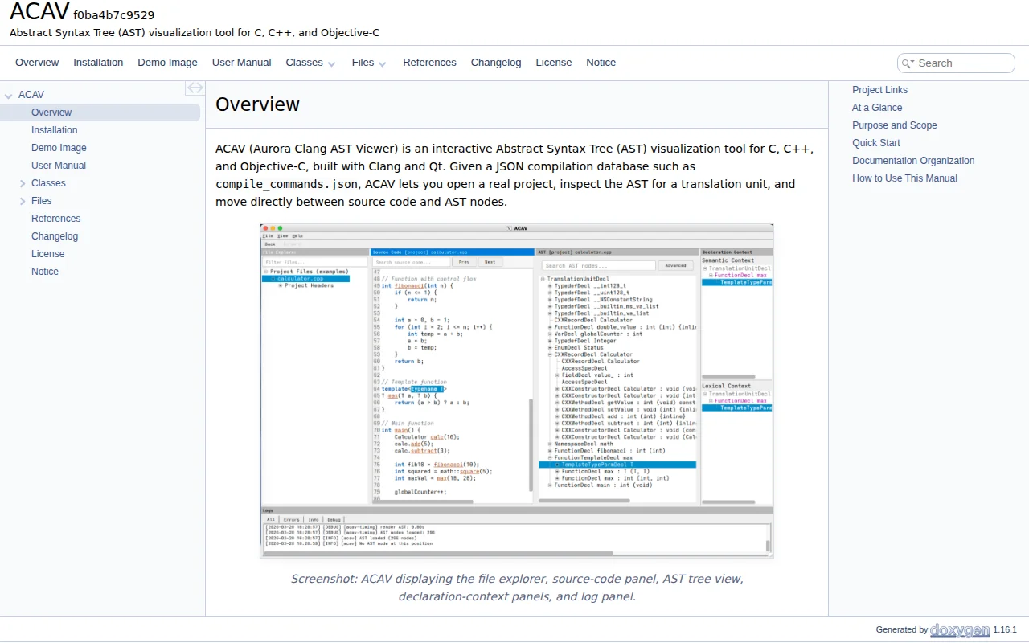Open Demo Image in the top menu
Viewport: 1029px width, 643px height.
[167, 63]
